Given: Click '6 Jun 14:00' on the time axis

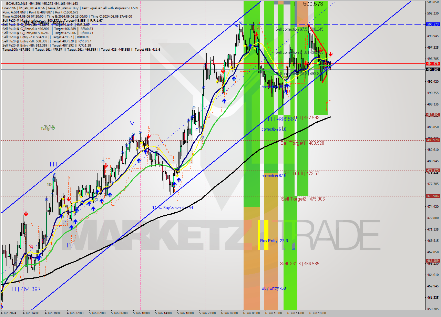Looking at the screenshot, I should coord(296,314).
